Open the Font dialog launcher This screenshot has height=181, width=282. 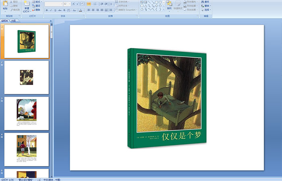[x=84, y=16]
